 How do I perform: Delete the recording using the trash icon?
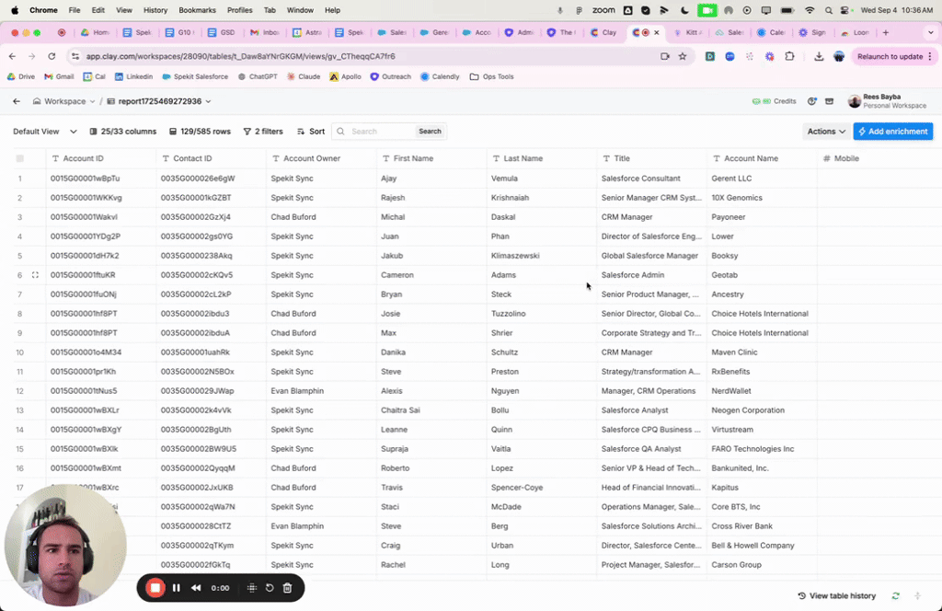[x=287, y=588]
